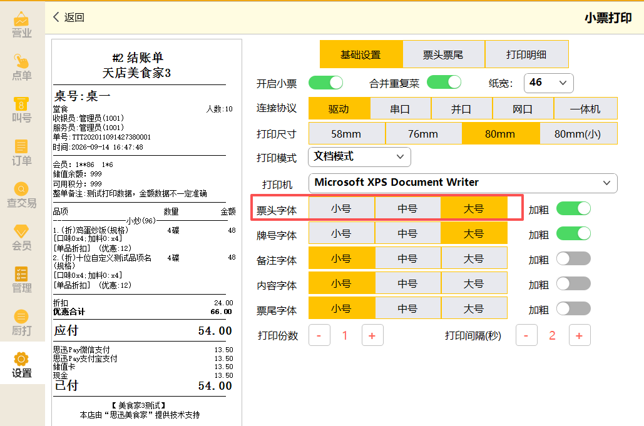Open the 点单 ordering section
Screen dimensions: 644x426
coord(22,68)
